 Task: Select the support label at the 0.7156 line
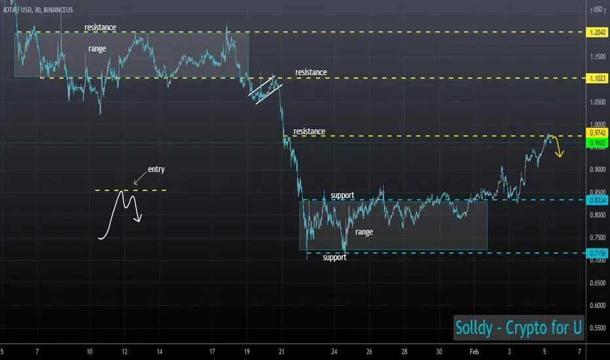pos(334,258)
